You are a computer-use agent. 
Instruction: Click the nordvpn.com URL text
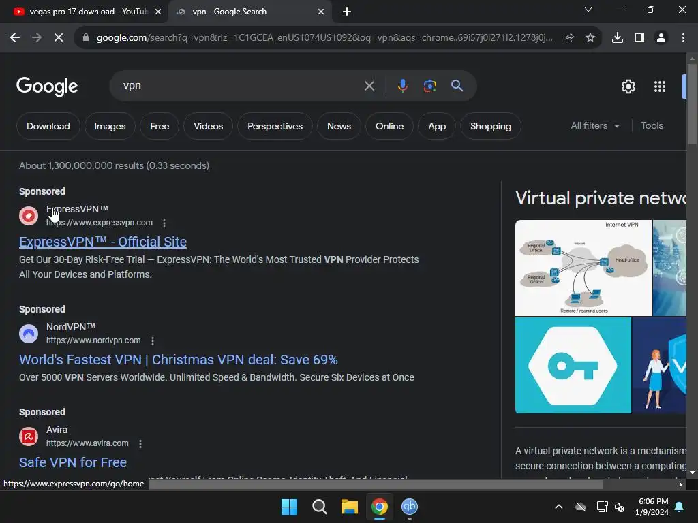93,340
